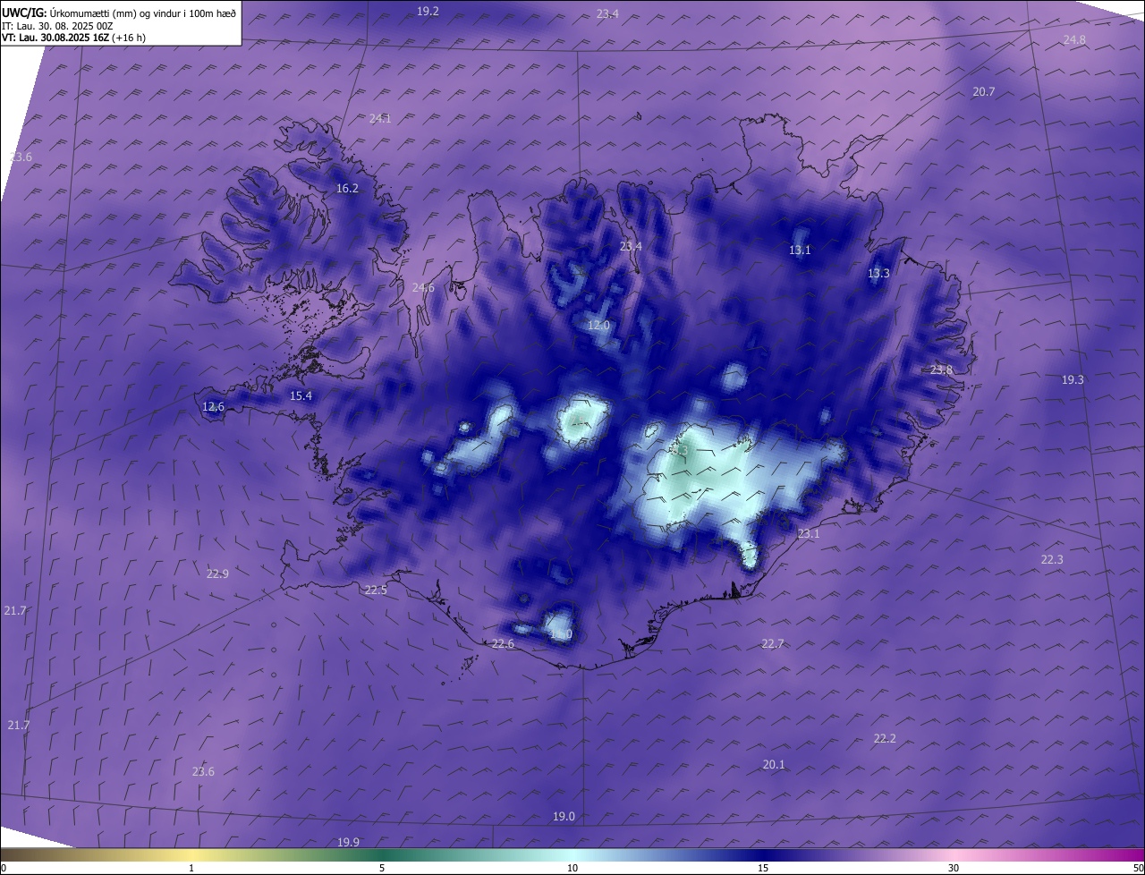Click the 13.3 value label

coord(878,273)
